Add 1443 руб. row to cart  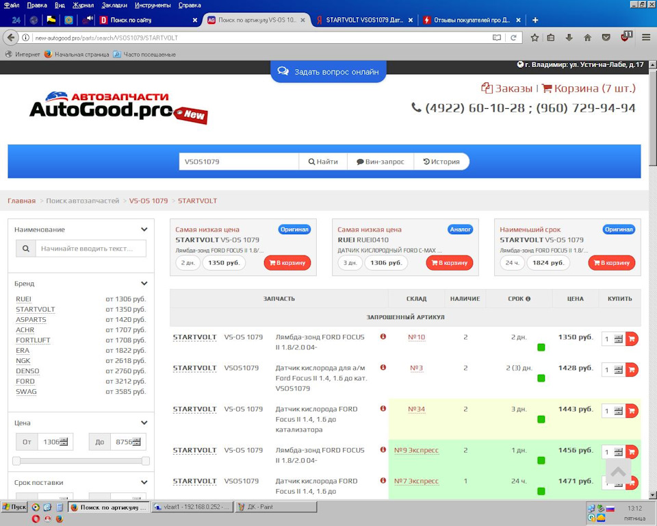pyautogui.click(x=632, y=411)
